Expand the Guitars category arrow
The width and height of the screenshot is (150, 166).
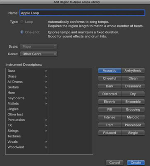46,87
